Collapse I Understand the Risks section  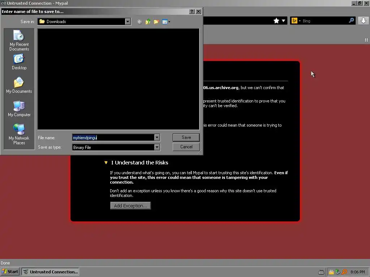click(x=106, y=163)
